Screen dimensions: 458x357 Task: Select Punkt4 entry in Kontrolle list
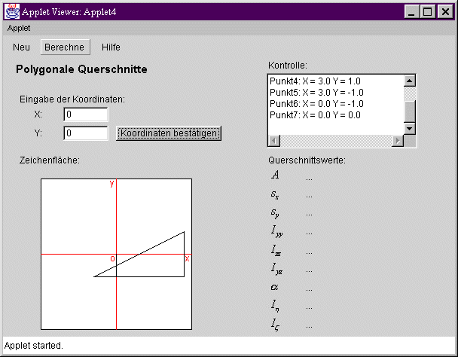[x=316, y=81]
